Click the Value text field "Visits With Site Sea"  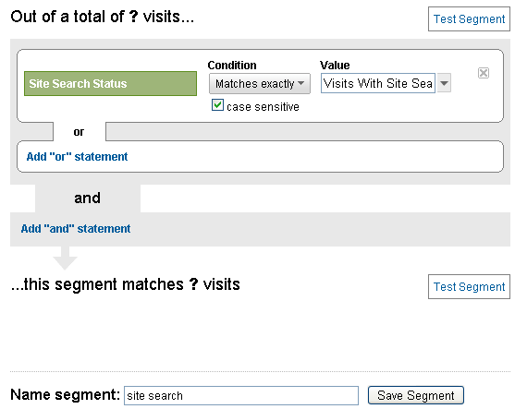[378, 83]
